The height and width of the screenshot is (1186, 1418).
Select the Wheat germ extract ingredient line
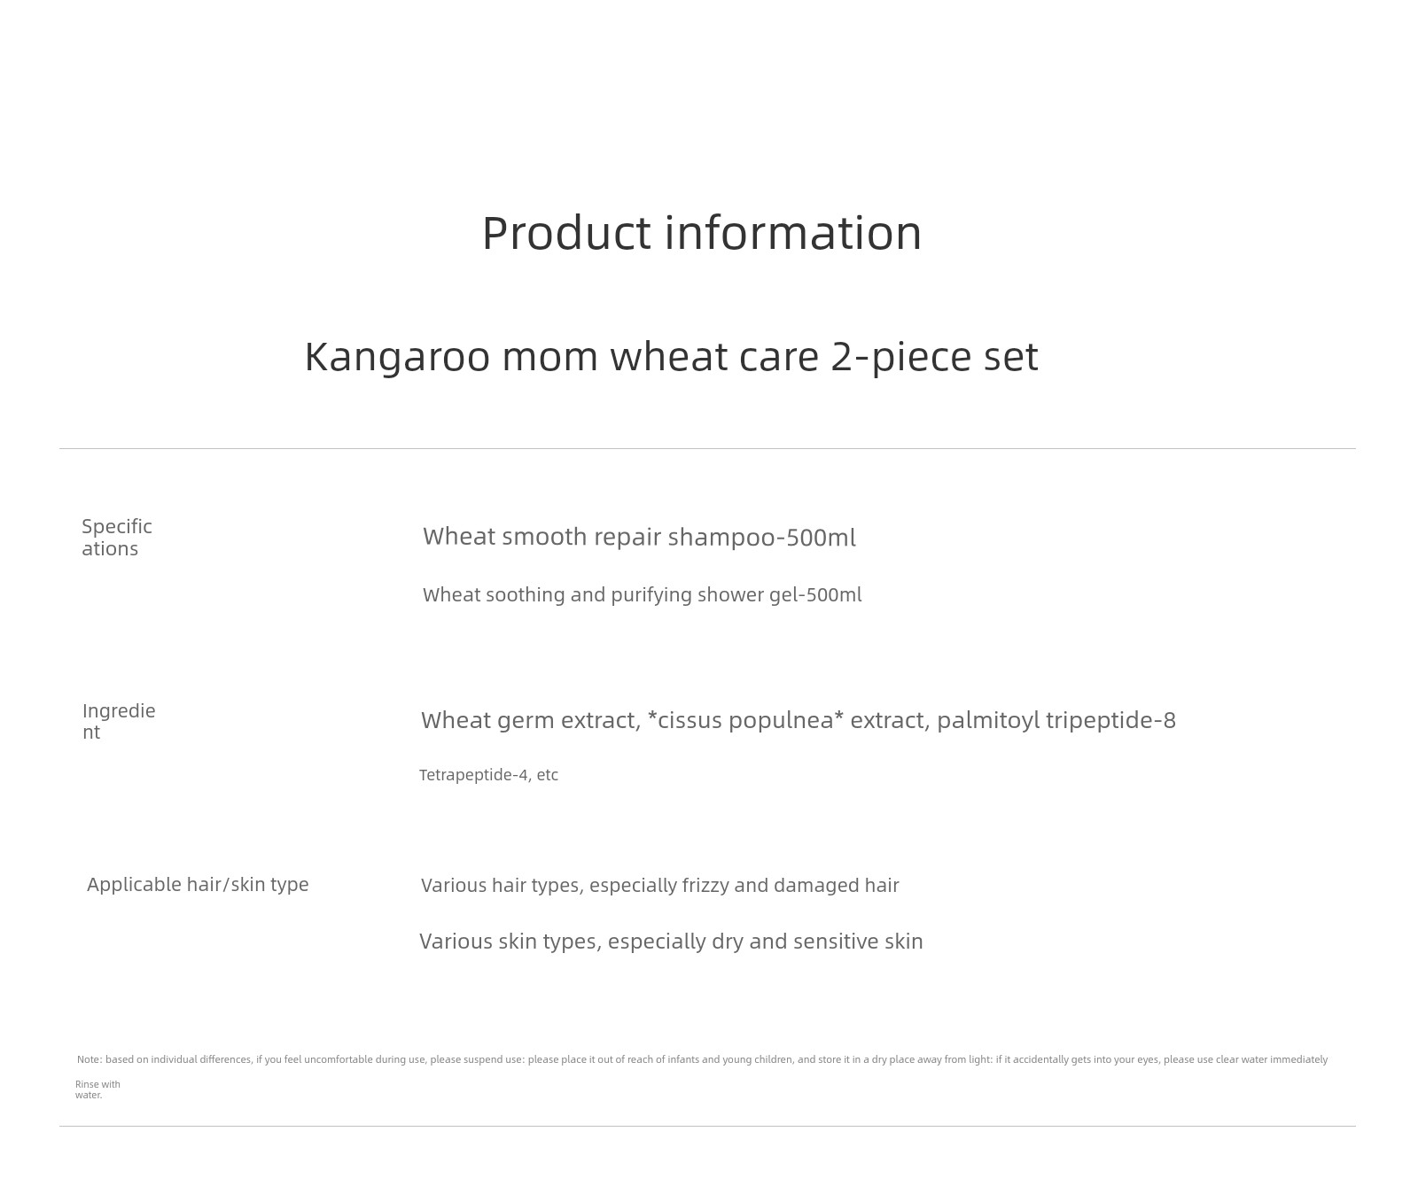(799, 720)
